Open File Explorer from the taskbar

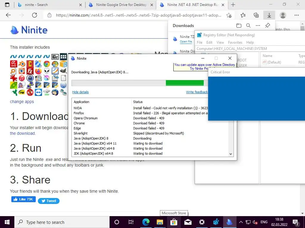coord(160,222)
